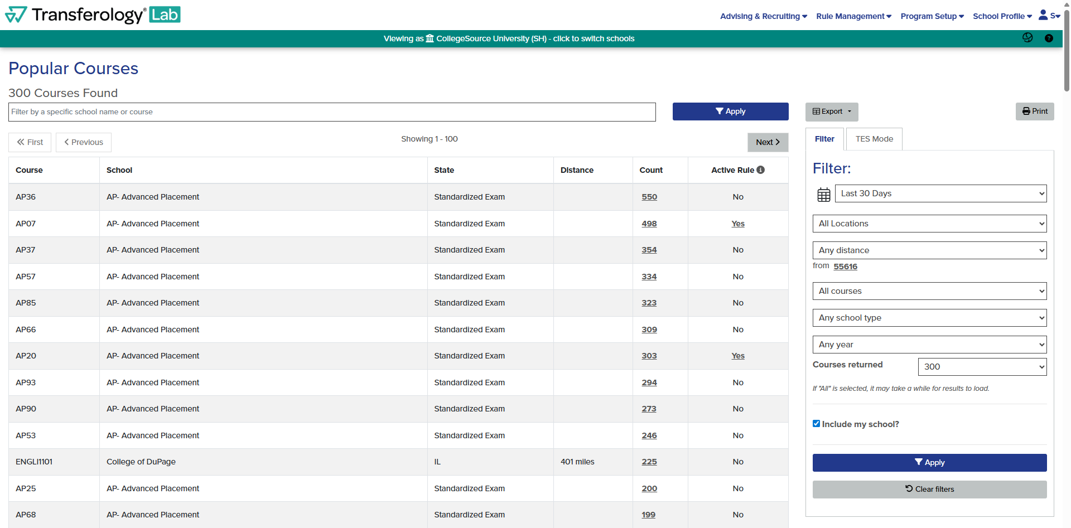
Task: Uncheck the Include my school checkbox
Action: tap(817, 423)
